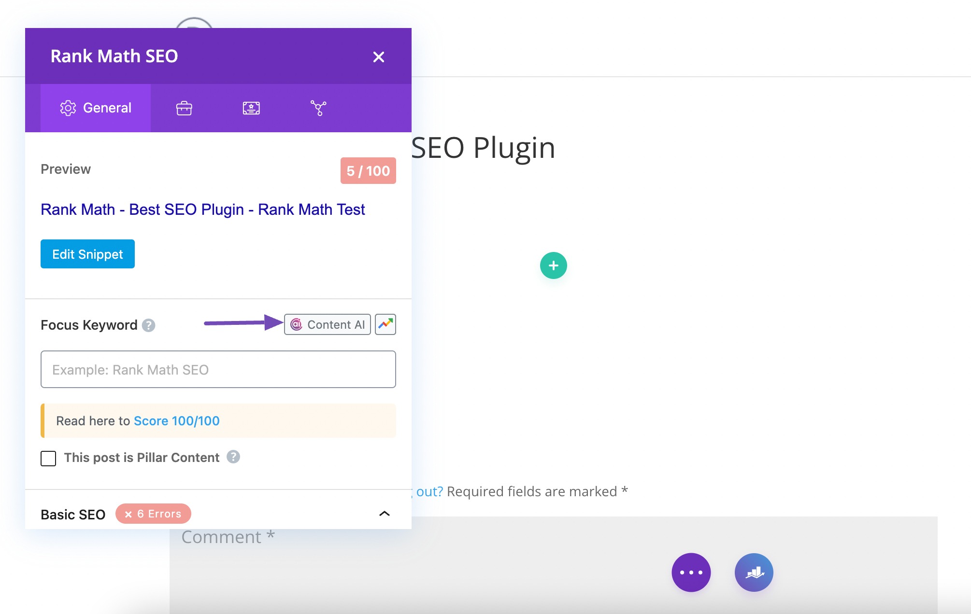The width and height of the screenshot is (971, 614).
Task: Open the Focus Keyword help tooltip
Action: click(x=148, y=325)
